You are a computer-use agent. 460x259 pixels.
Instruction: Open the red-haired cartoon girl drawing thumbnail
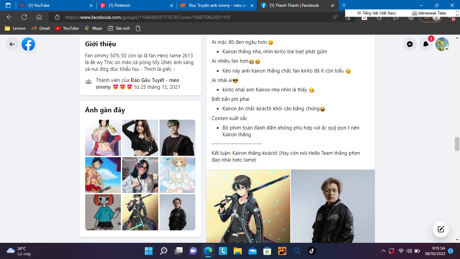103,212
